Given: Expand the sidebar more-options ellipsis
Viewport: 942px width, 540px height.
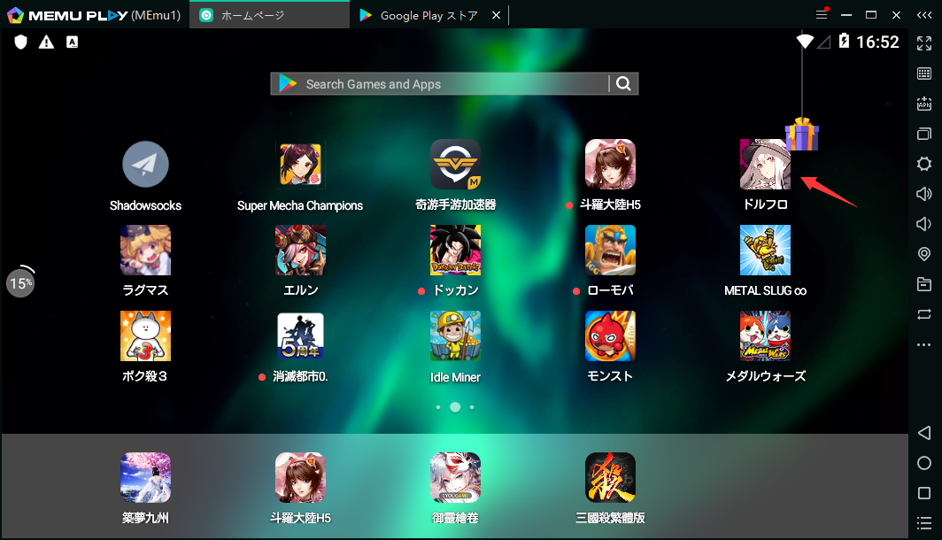Looking at the screenshot, I should click(924, 344).
